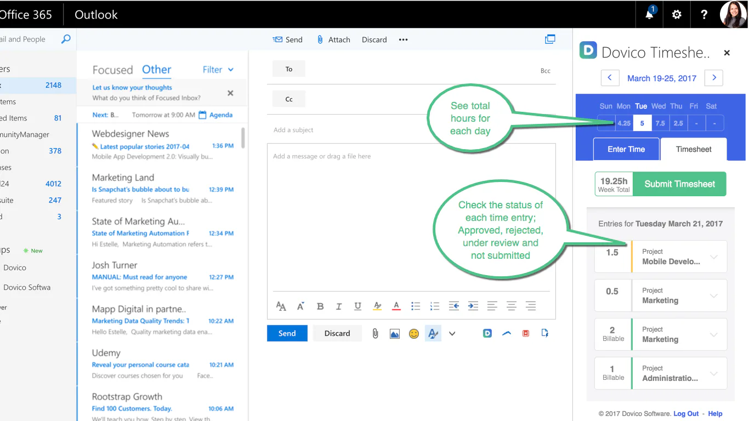Screen dimensions: 749x421
Task: Go to next week in Dovico
Action: point(714,78)
